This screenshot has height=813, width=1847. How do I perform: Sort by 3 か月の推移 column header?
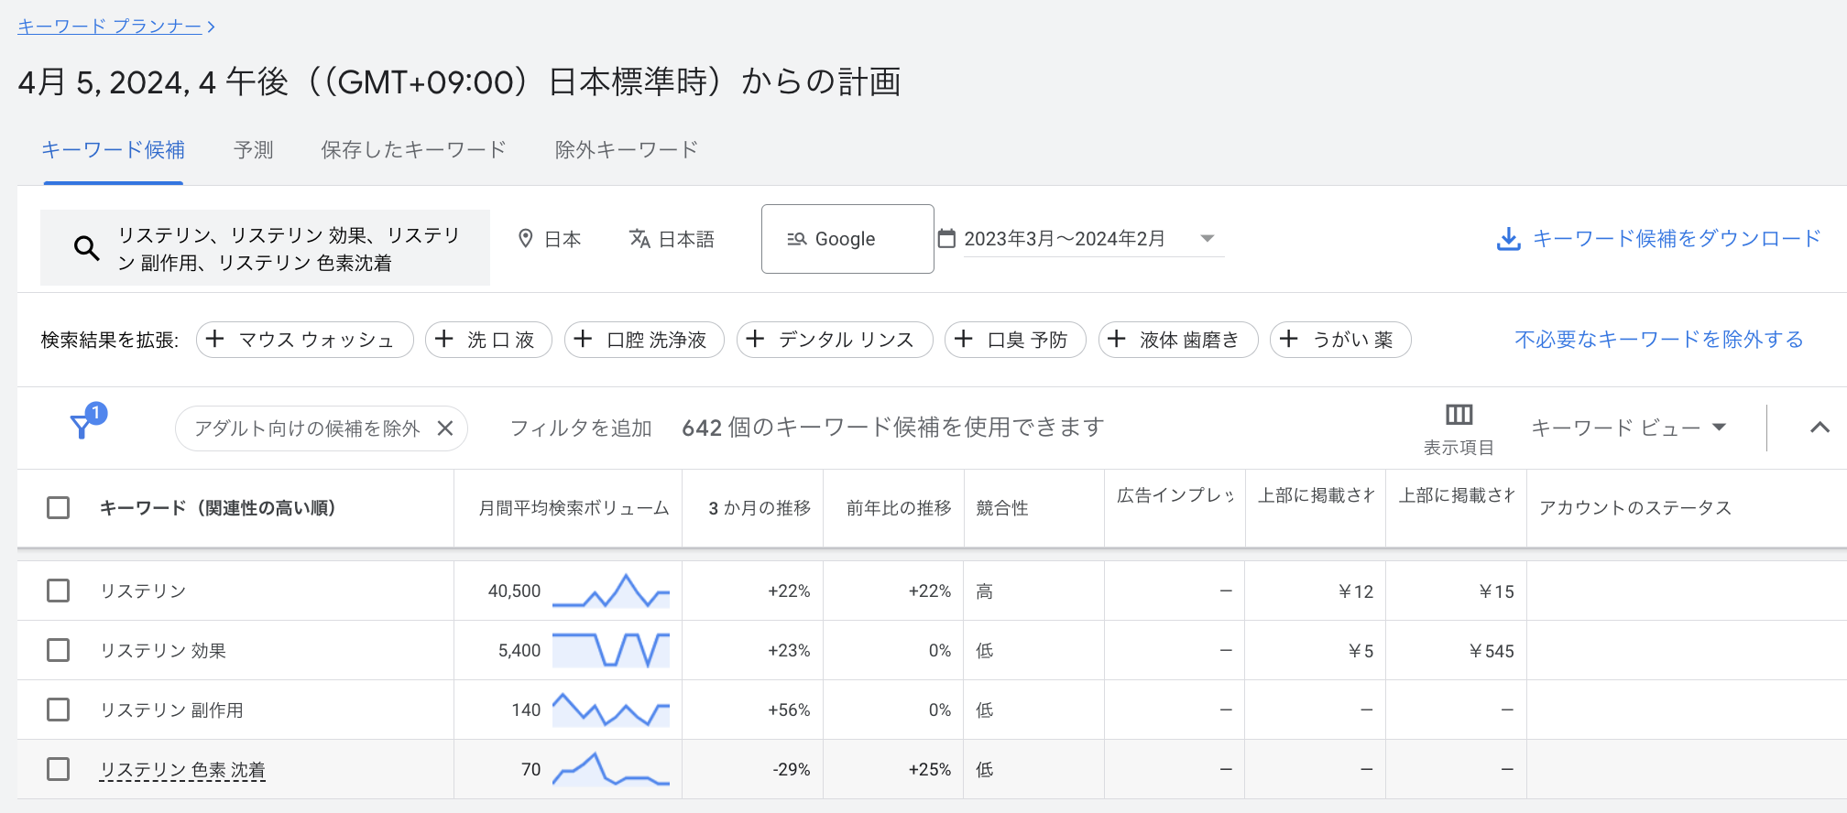coord(760,508)
